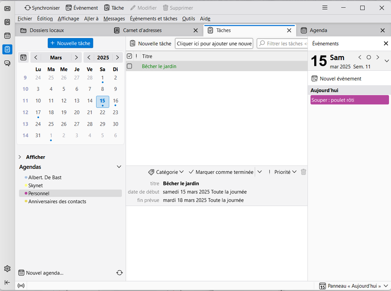The width and height of the screenshot is (391, 291).
Task: Open the Chat space icon in sidebar
Action: [x=7, y=63]
